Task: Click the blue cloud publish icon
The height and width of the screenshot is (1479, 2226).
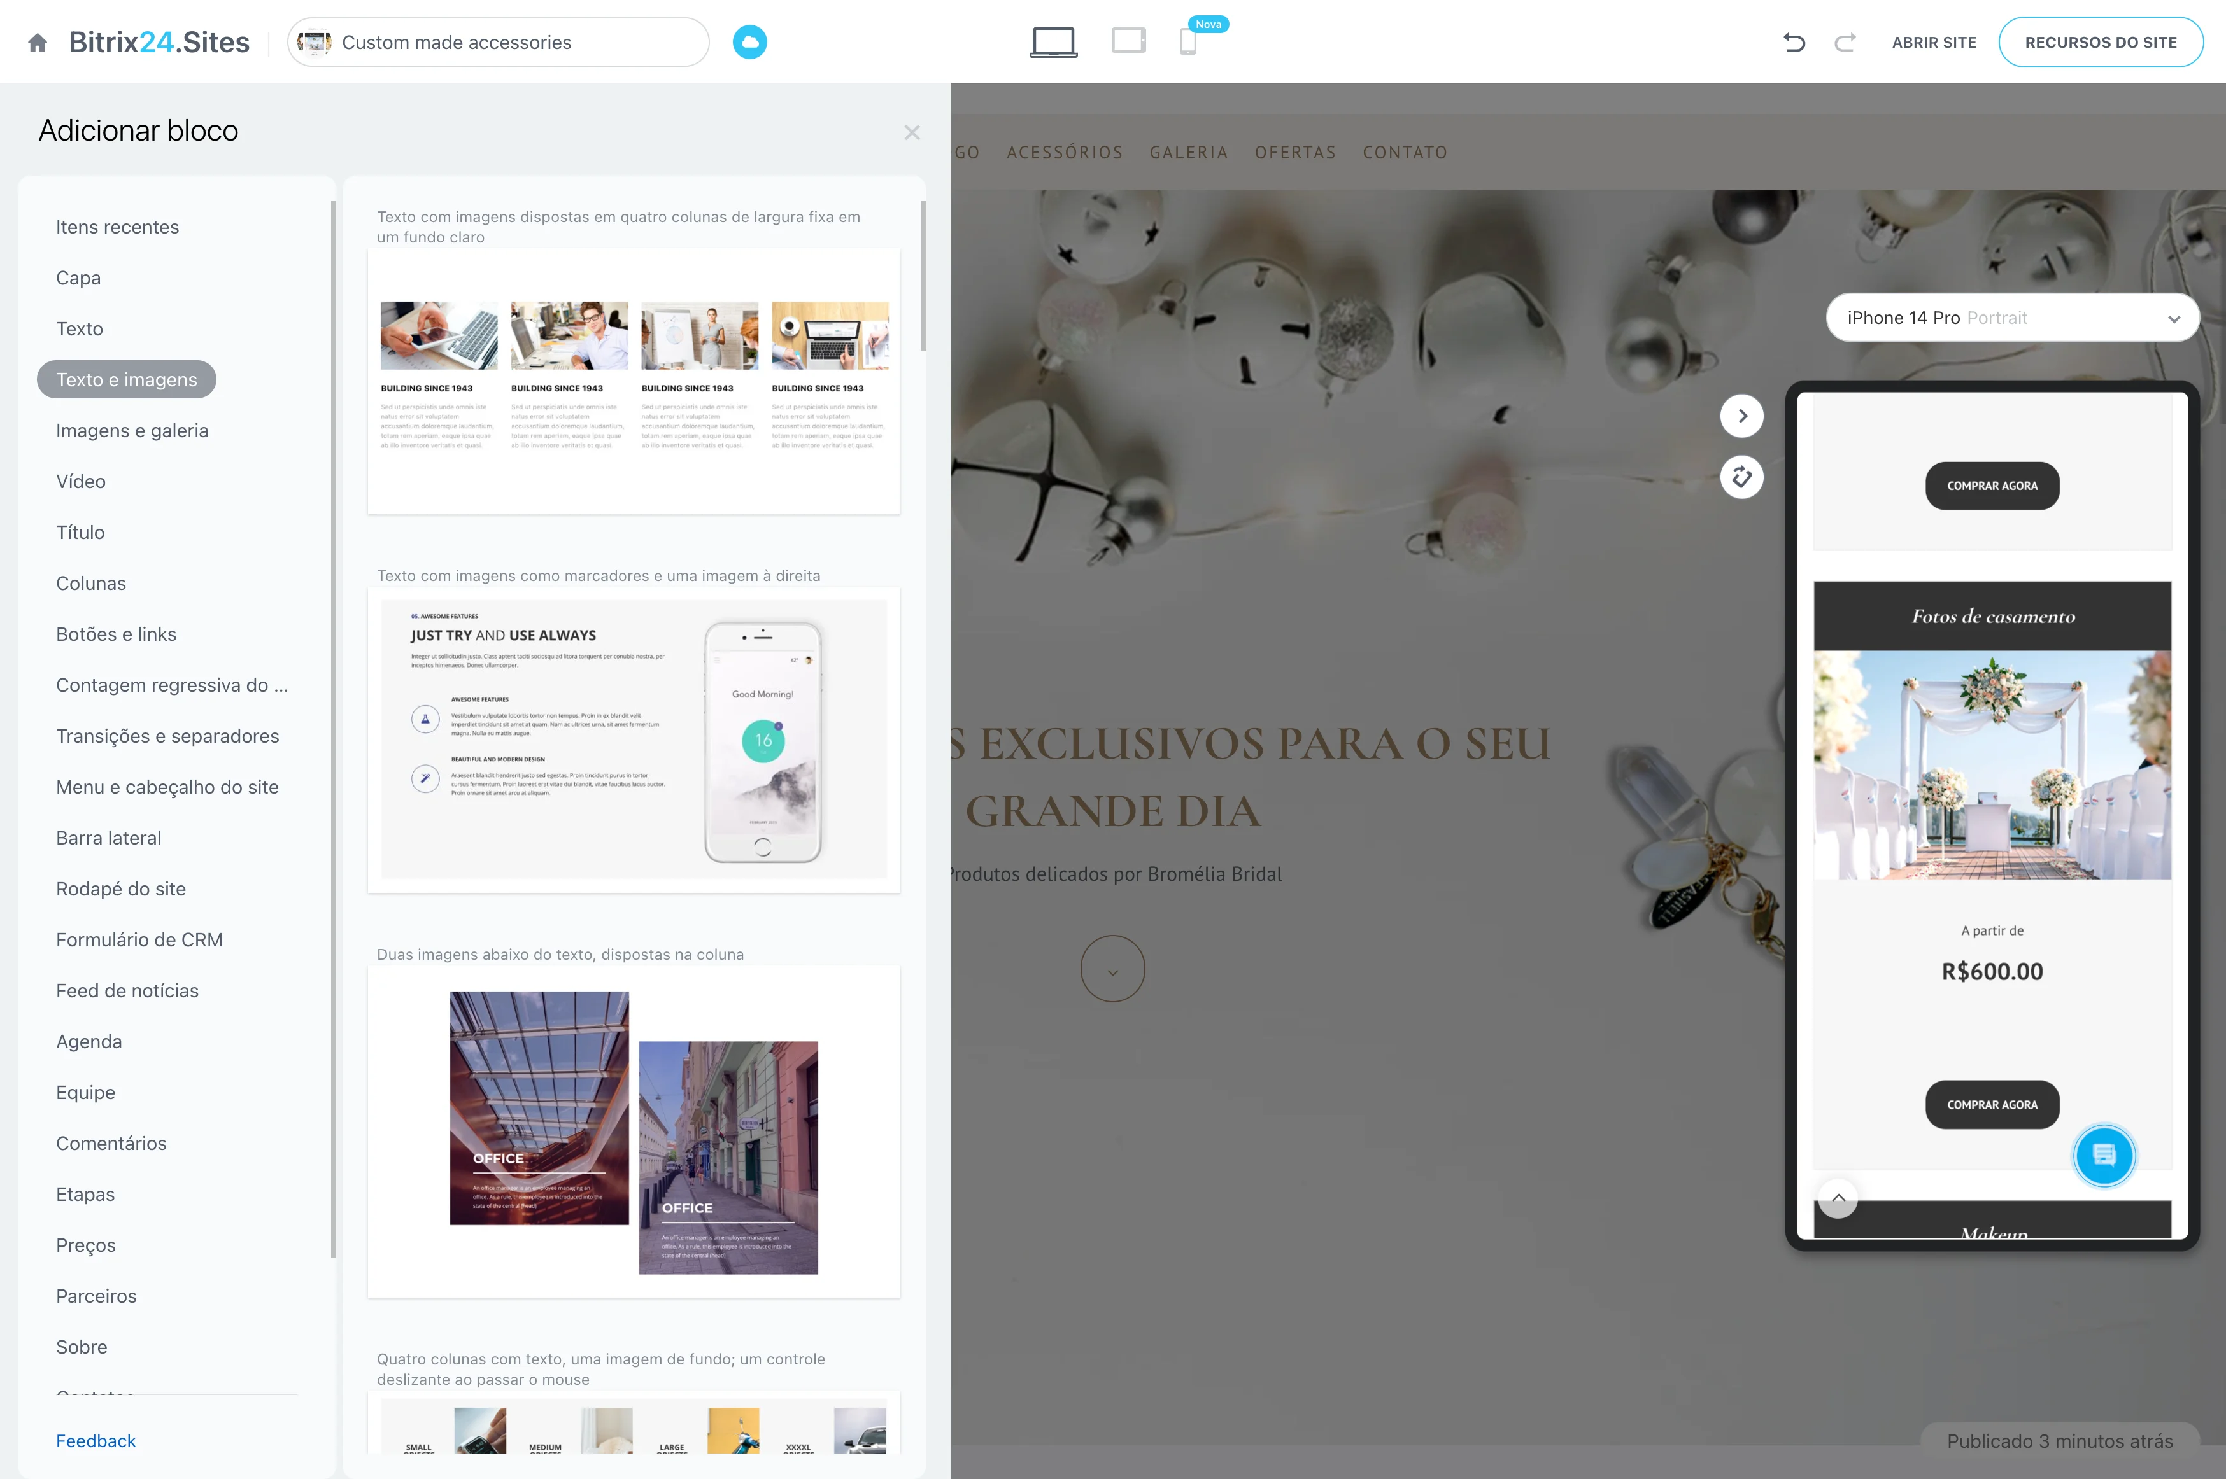Action: [x=749, y=43]
